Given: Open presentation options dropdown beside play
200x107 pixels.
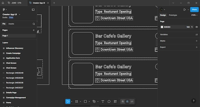Looking at the screenshot, I should pos(188,10).
